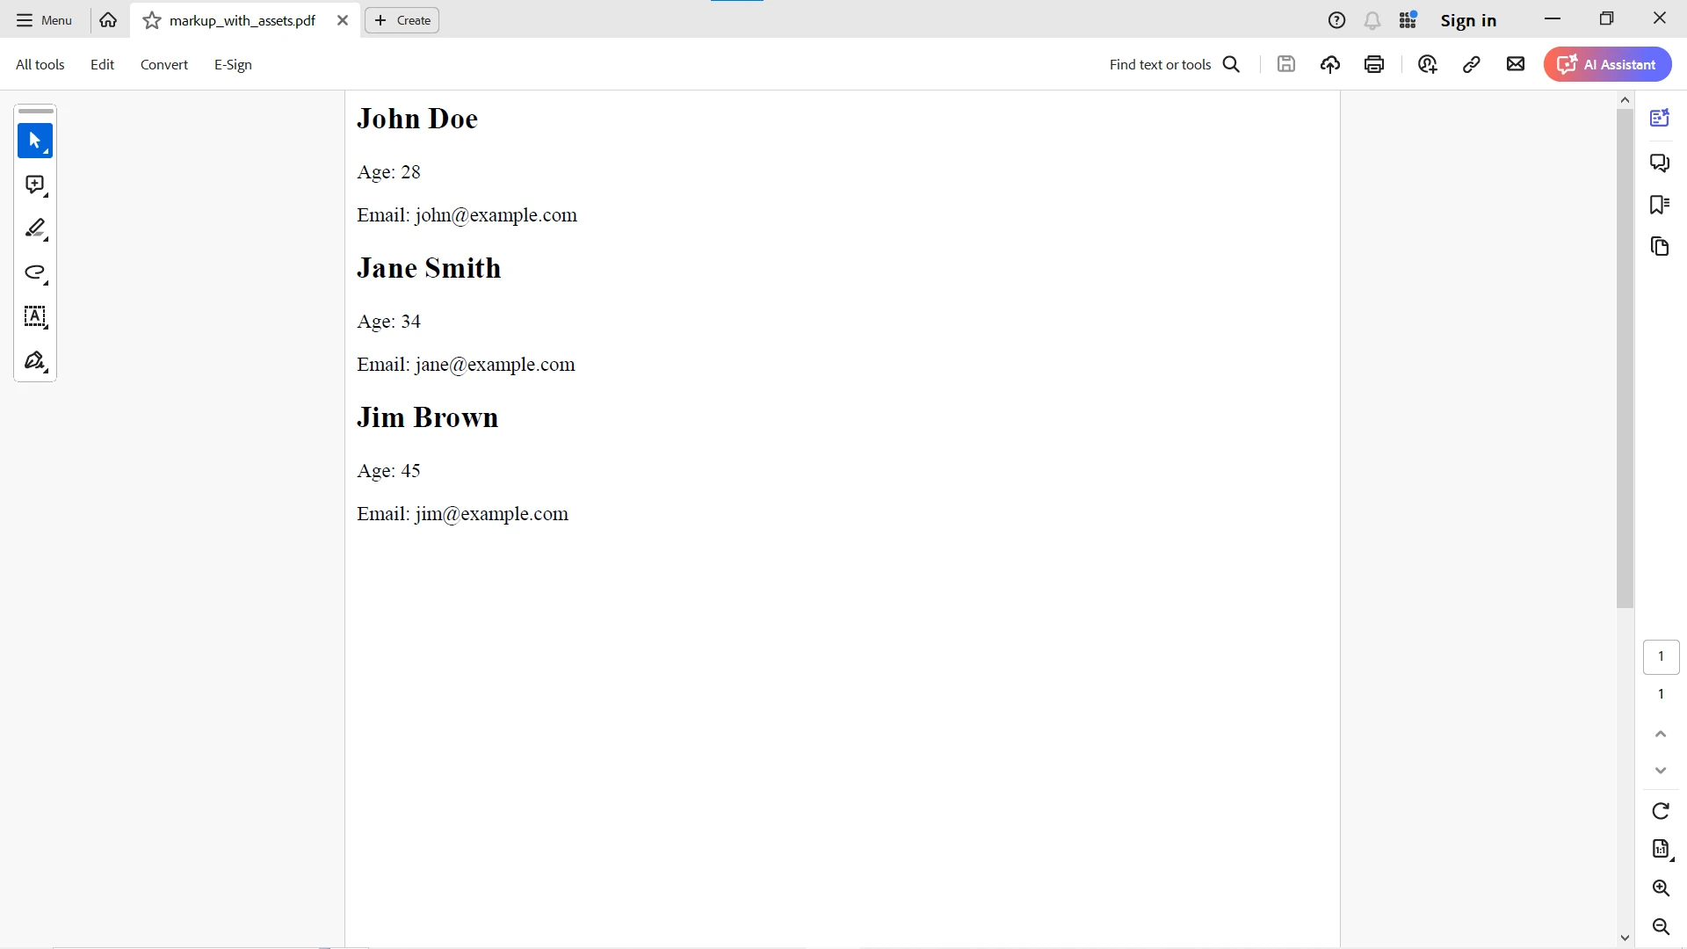Select the Convert menu option
1687x949 pixels.
(164, 65)
